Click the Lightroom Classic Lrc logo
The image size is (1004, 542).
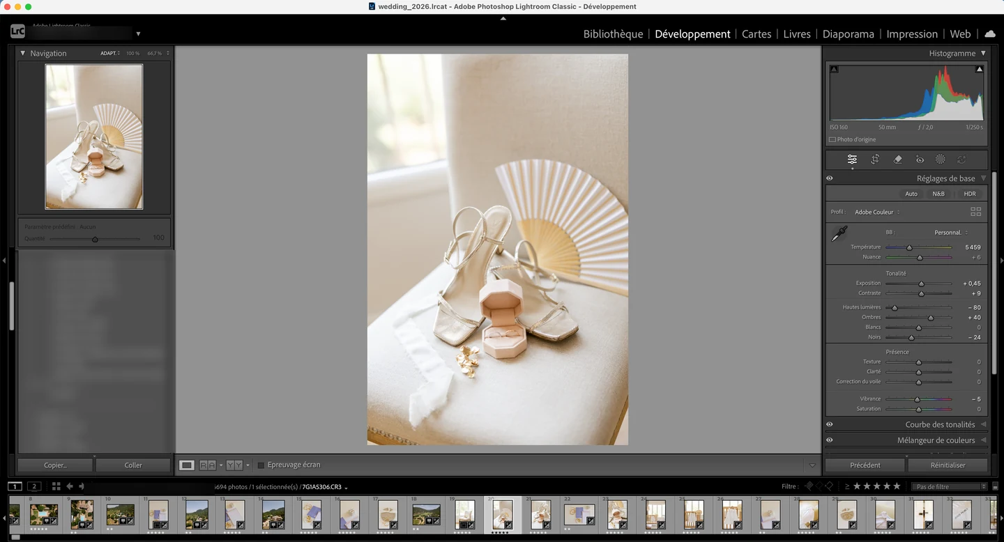pyautogui.click(x=17, y=32)
